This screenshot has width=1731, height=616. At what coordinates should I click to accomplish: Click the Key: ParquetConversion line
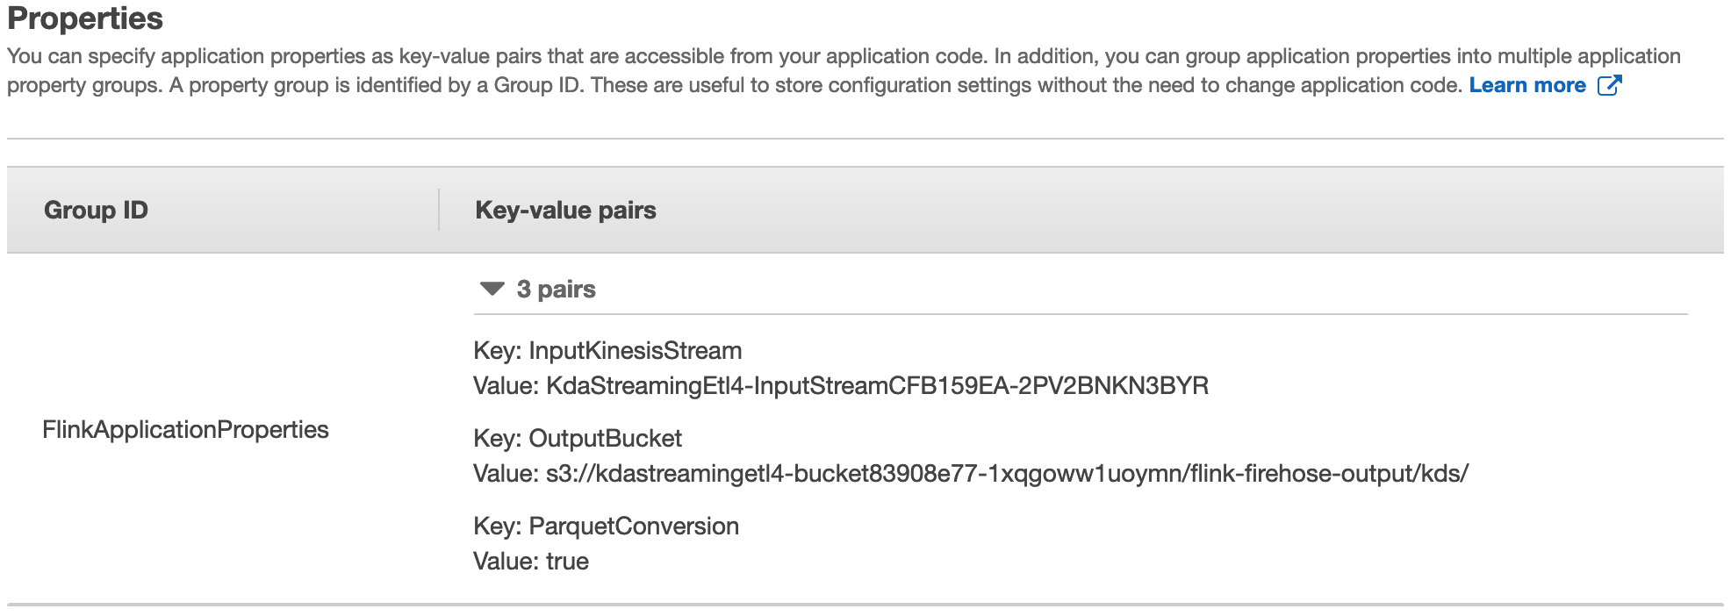tap(606, 526)
